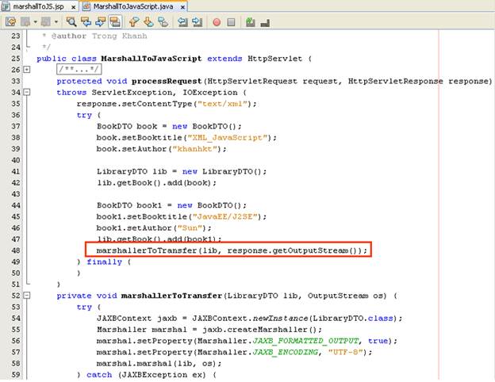Click the processRequest method name
The height and width of the screenshot is (382, 495).
167,81
